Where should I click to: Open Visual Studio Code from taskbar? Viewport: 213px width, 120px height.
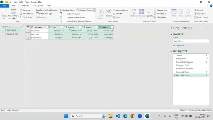tap(118, 116)
